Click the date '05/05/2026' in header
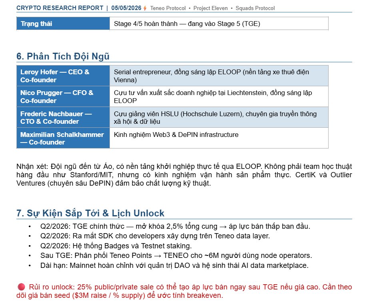367x307 pixels. 126,8
